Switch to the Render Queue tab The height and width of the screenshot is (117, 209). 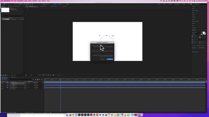tap(13, 77)
